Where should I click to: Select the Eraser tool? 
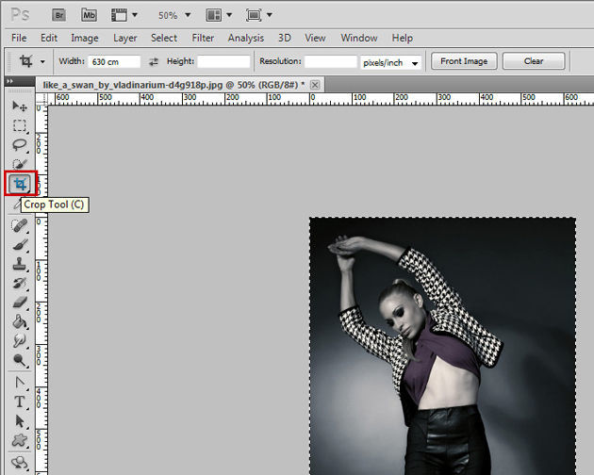coord(19,303)
